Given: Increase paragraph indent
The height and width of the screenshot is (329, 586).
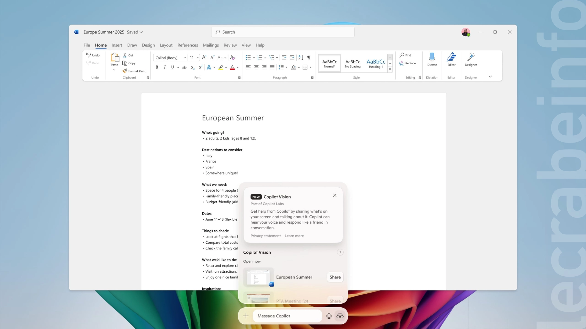Looking at the screenshot, I should point(292,58).
